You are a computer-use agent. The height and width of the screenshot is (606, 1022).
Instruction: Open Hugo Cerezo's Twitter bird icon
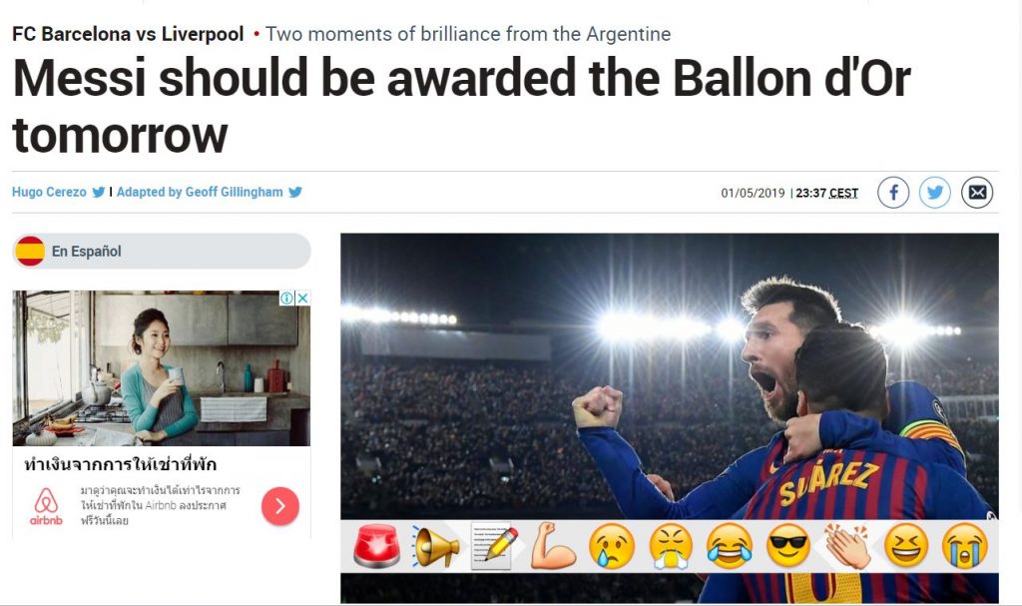coord(99,192)
